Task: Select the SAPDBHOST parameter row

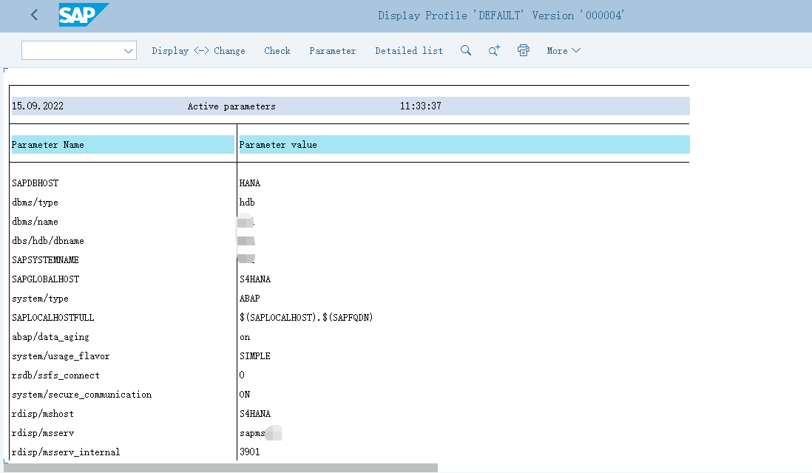Action: tap(35, 183)
